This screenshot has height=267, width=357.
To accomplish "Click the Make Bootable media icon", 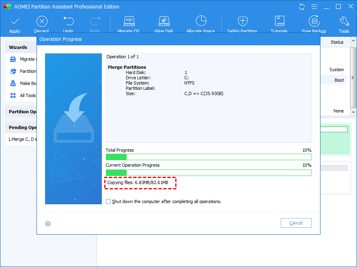I will [13, 83].
